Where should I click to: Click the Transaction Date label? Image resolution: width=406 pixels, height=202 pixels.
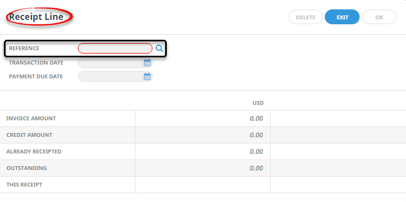click(36, 63)
